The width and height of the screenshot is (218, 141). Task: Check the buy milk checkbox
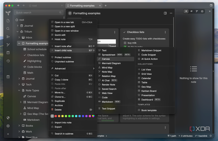click(125, 43)
